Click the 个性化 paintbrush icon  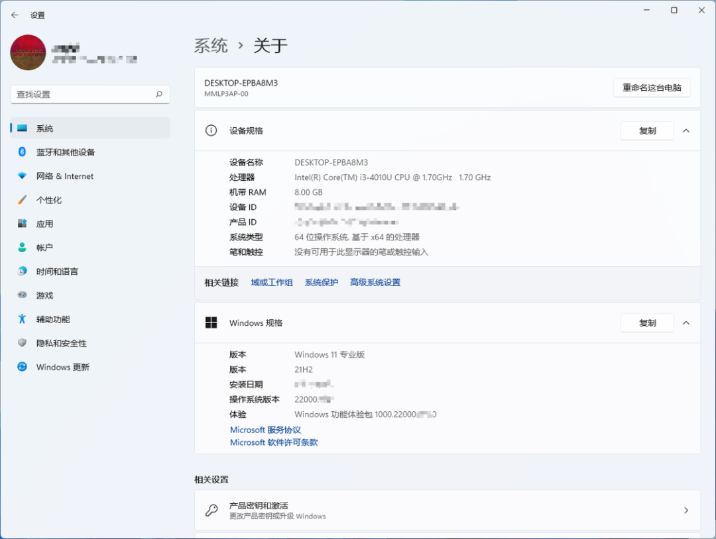click(x=22, y=200)
